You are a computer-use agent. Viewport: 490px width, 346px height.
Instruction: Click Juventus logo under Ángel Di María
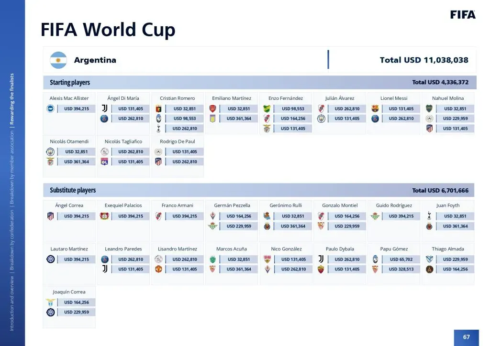(104, 109)
